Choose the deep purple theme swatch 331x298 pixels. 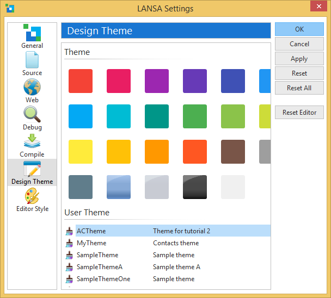point(195,81)
